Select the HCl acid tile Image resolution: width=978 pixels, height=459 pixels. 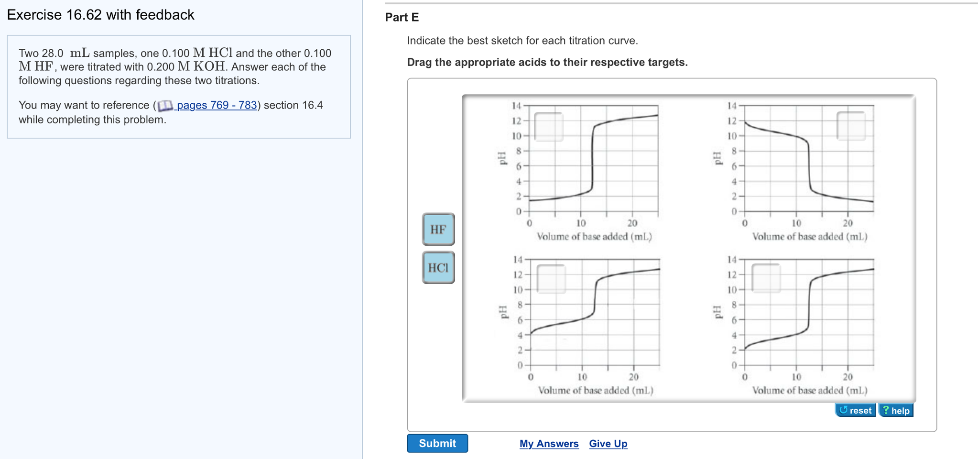coord(438,268)
